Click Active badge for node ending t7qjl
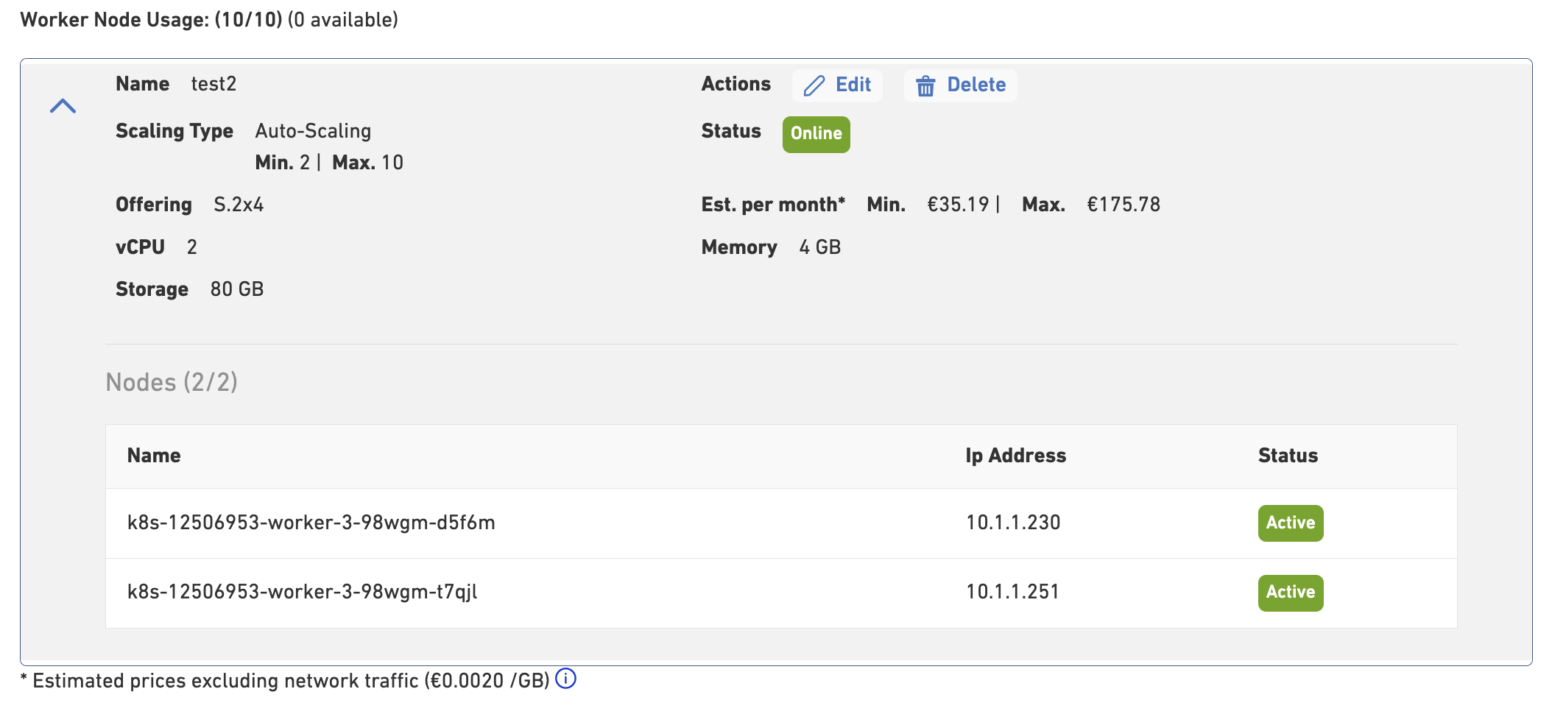Image resolution: width=1552 pixels, height=714 pixels. coord(1290,593)
